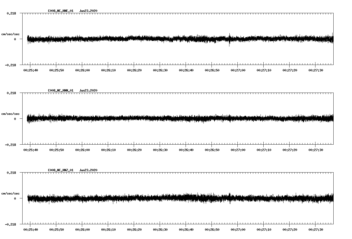352x239 pixels.
Task: Click the 0.218 upper limit on HNE plot
Action: (x=11, y=13)
